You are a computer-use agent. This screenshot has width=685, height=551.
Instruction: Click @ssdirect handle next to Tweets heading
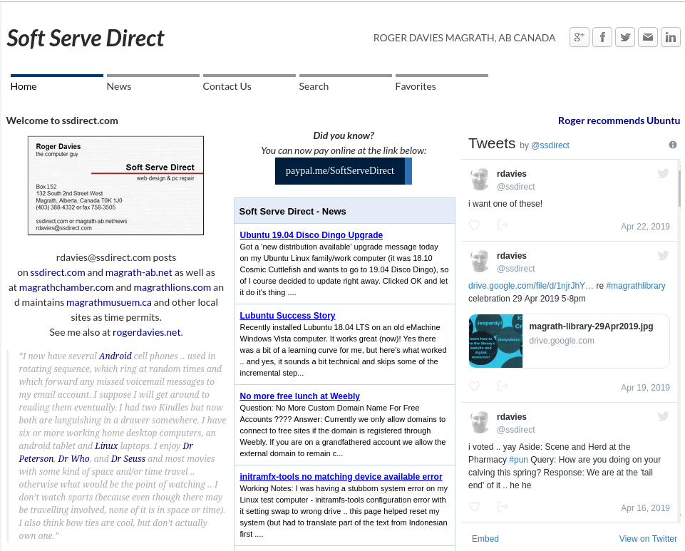point(550,145)
